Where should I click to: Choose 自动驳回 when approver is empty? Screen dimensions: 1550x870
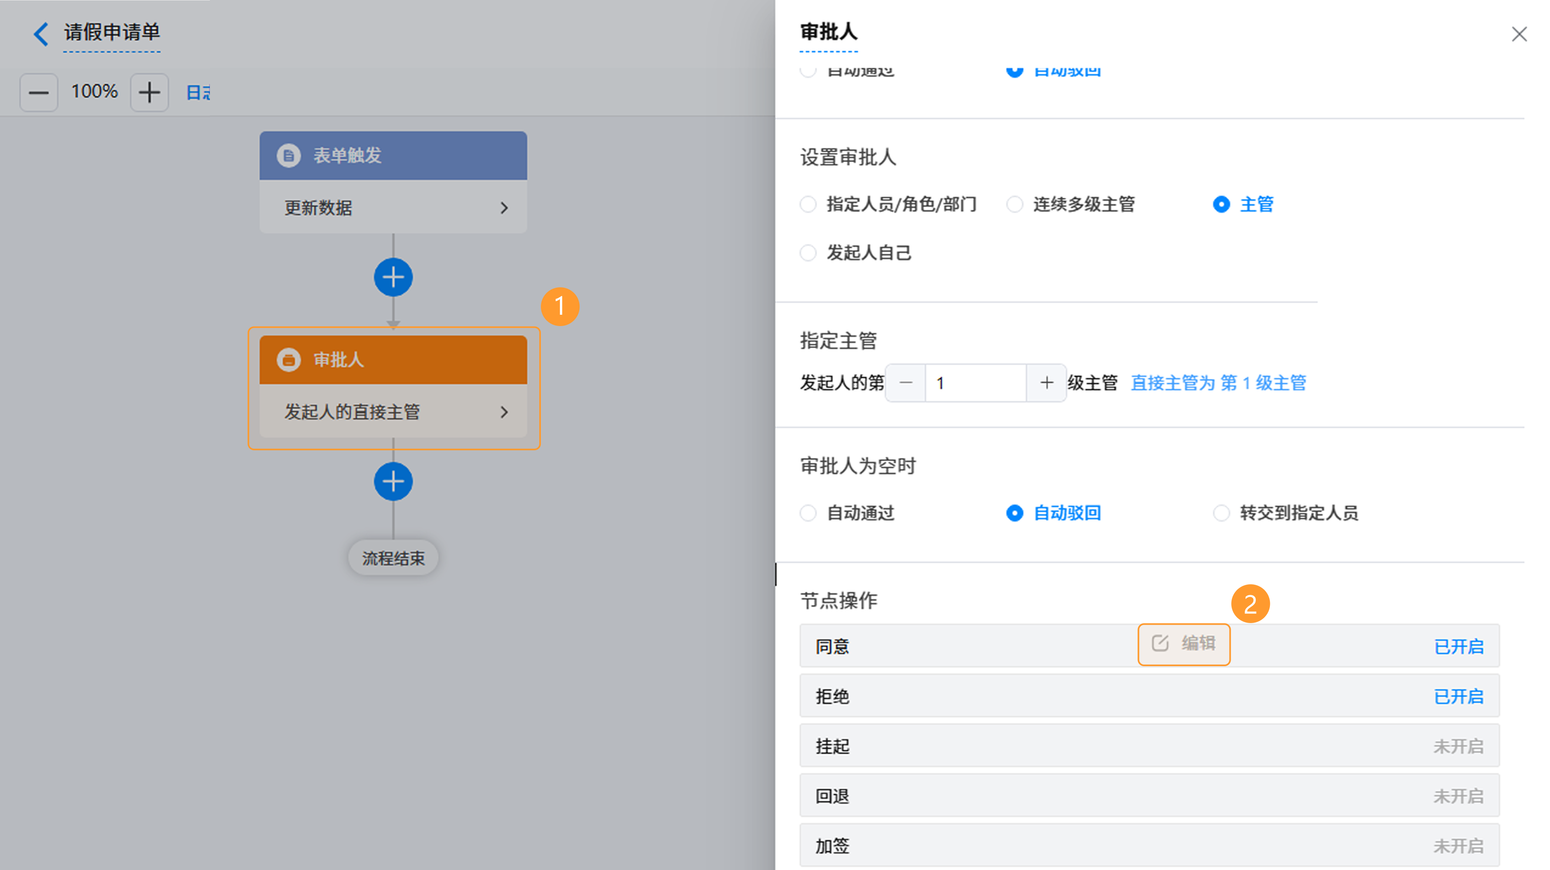tap(1054, 513)
